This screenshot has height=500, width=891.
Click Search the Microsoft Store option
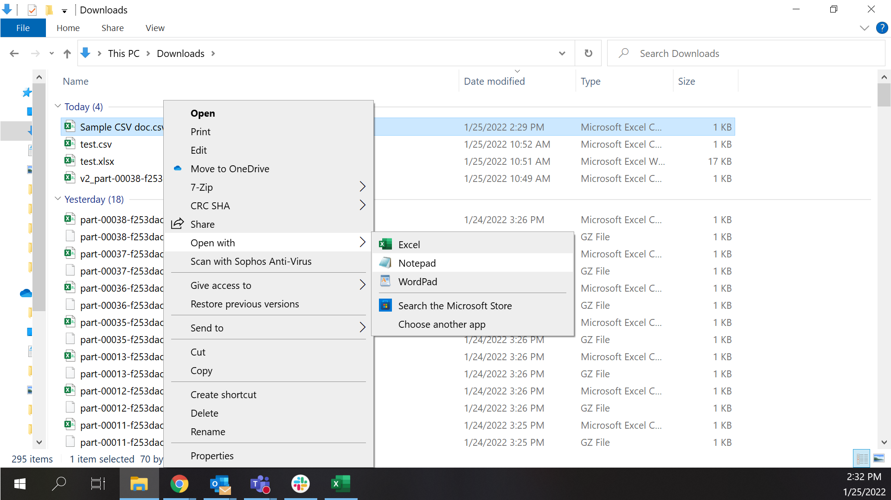pos(455,306)
